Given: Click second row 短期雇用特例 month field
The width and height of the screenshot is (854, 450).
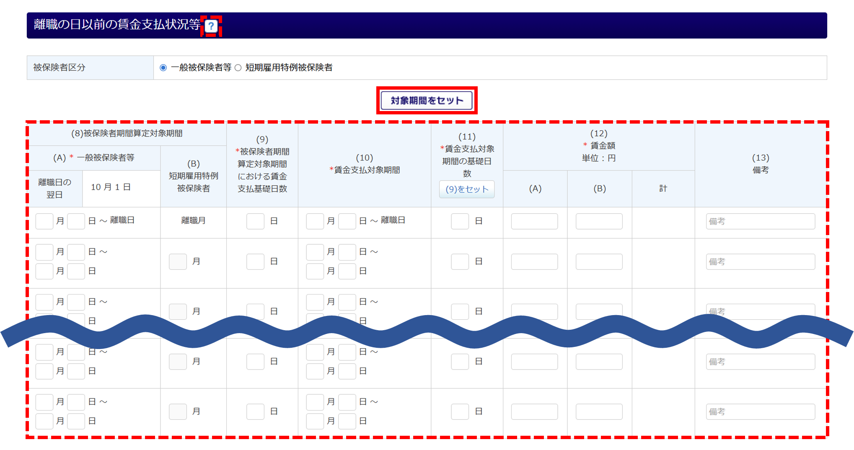Looking at the screenshot, I should [178, 262].
